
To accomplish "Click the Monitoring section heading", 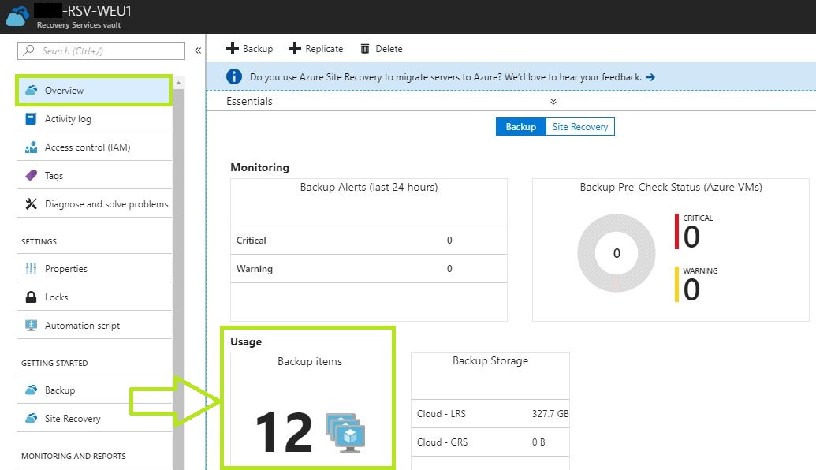I will [259, 167].
